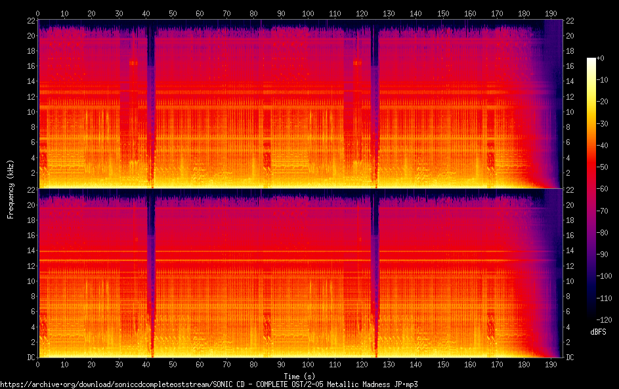Open the archive.org URL at the bottom
The width and height of the screenshot is (619, 389).
tap(209, 384)
